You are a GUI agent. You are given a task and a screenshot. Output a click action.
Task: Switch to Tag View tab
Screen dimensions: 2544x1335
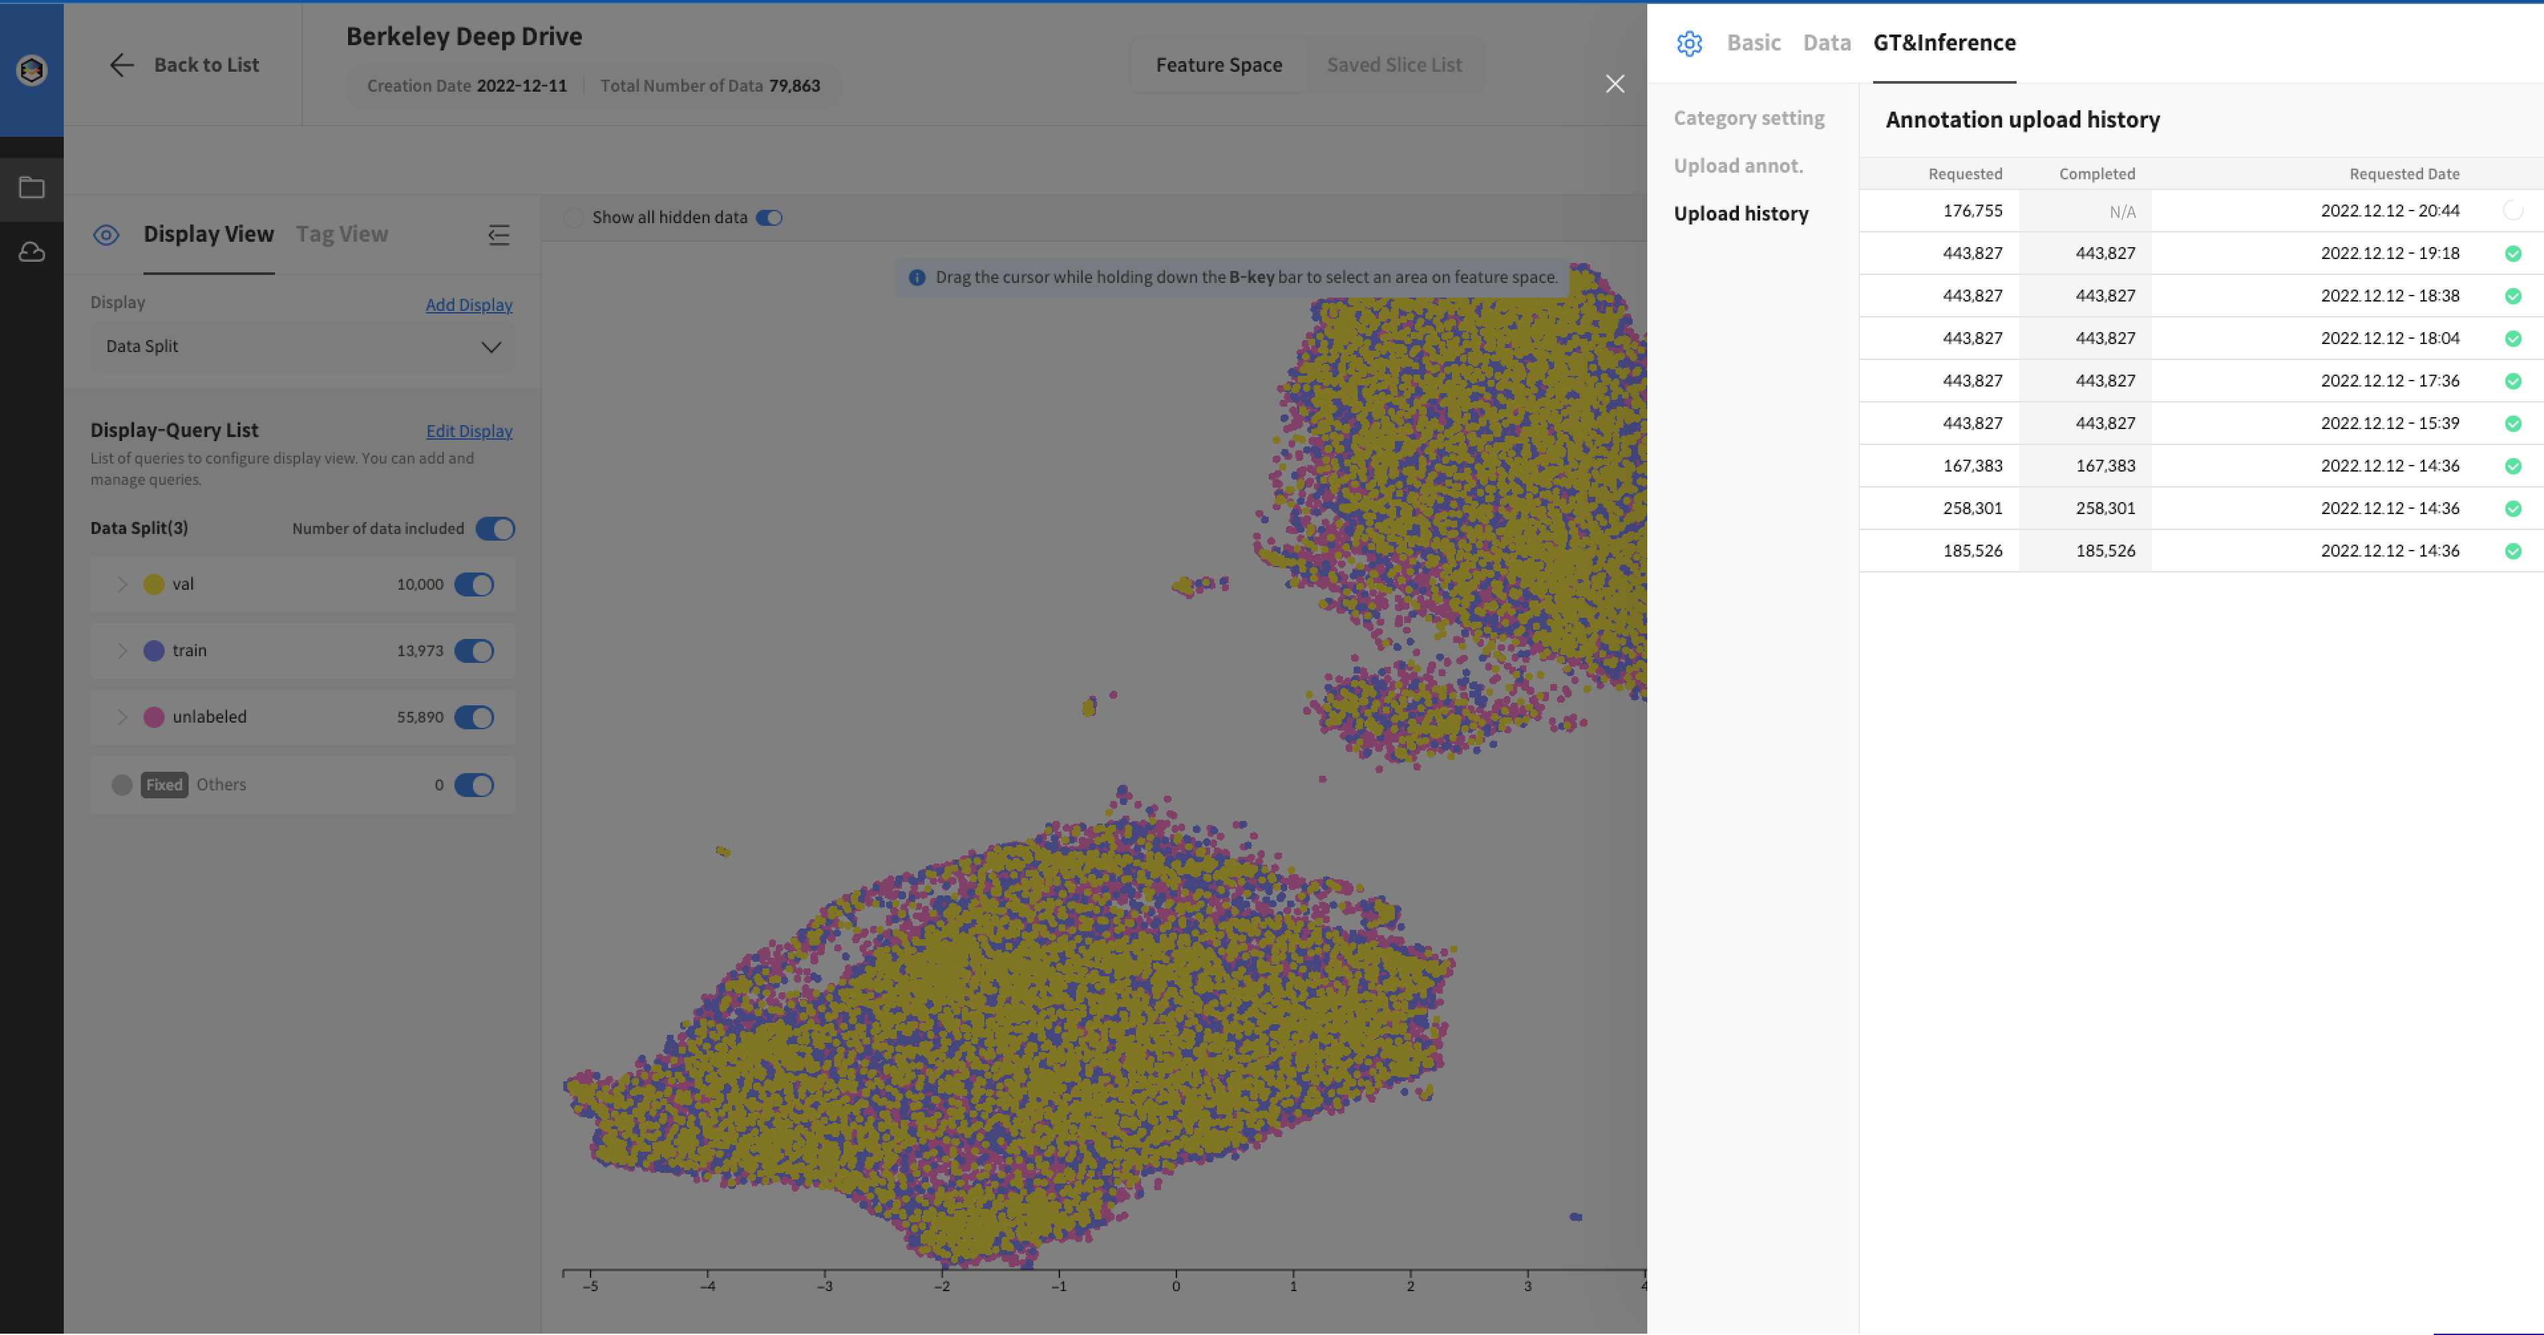[341, 235]
